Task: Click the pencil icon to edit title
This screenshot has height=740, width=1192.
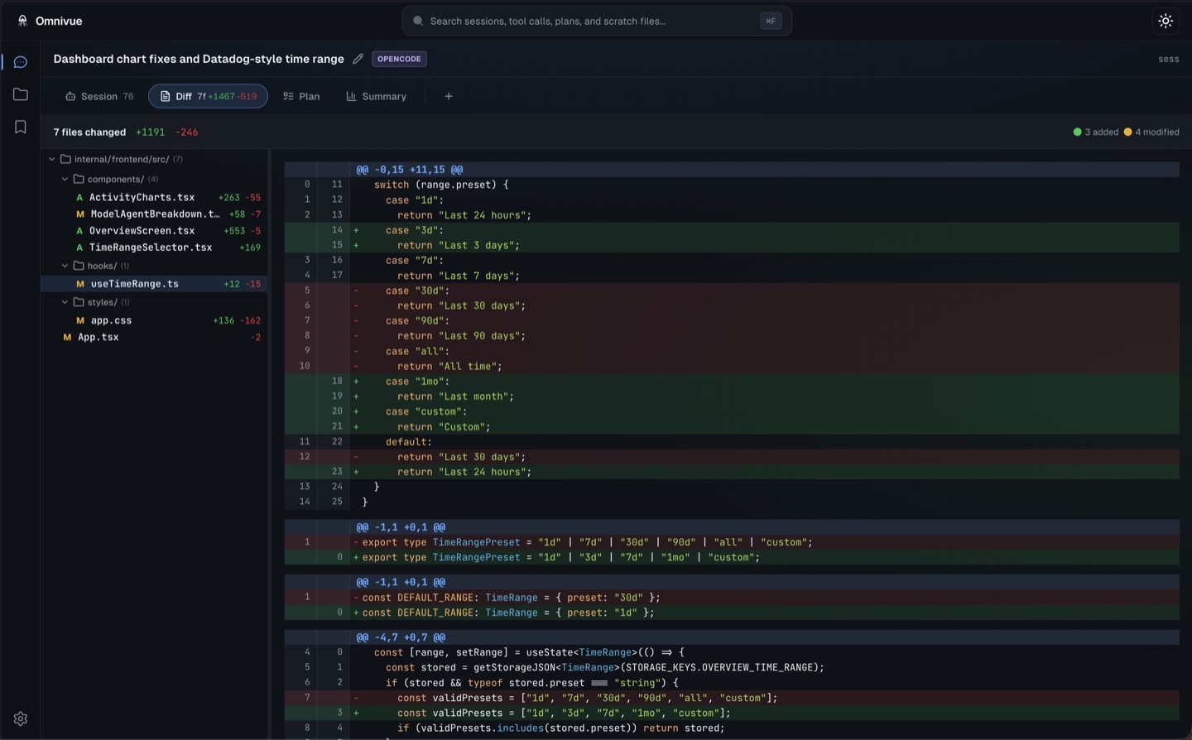Action: 358,59
